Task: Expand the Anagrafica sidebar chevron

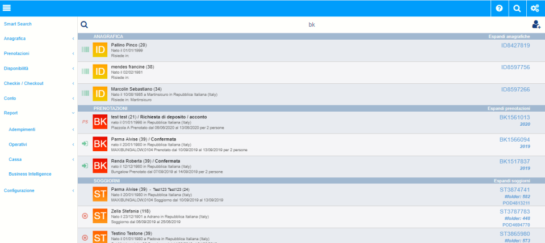Action: click(x=73, y=39)
